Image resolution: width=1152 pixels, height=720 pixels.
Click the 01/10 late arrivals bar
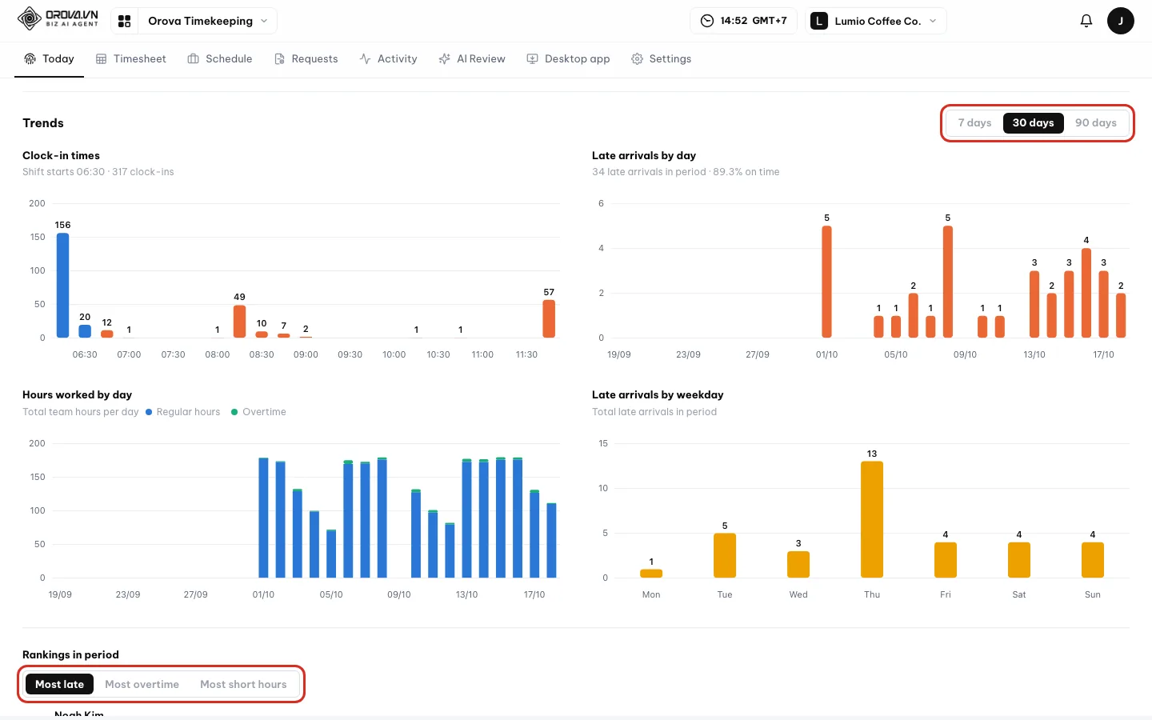click(x=826, y=282)
